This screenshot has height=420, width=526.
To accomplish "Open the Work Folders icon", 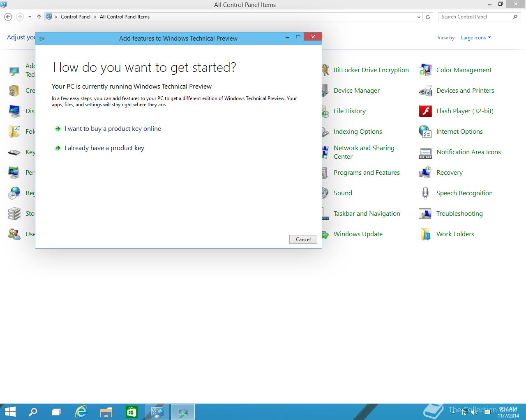I will [425, 234].
